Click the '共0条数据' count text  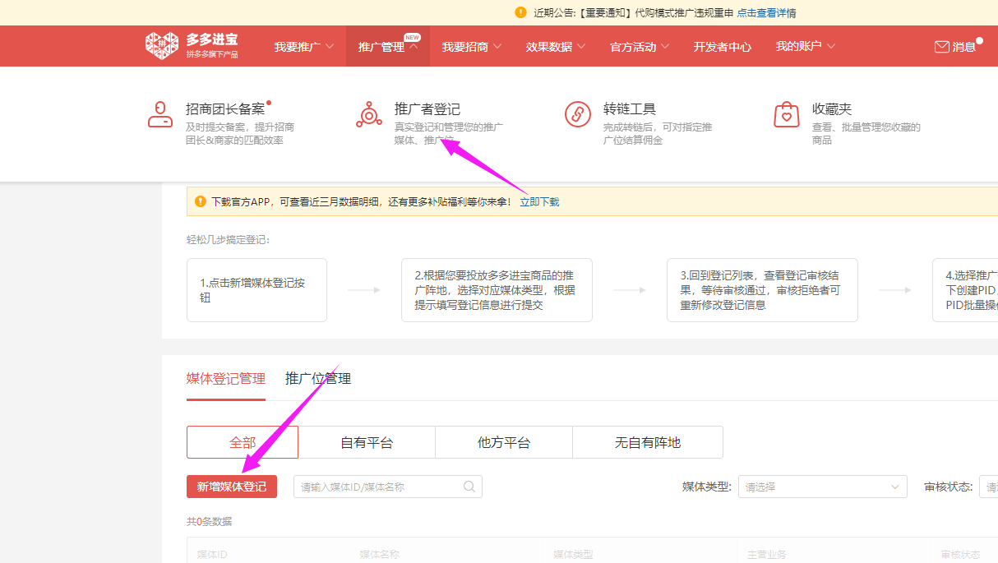(210, 521)
